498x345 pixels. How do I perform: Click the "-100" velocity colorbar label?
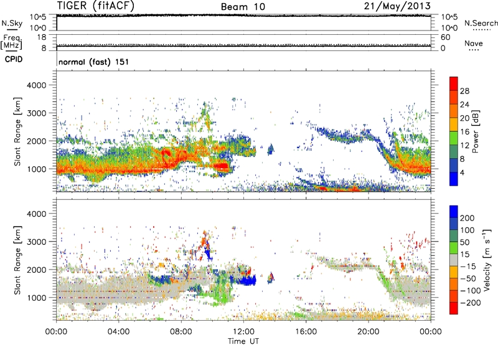470,291
